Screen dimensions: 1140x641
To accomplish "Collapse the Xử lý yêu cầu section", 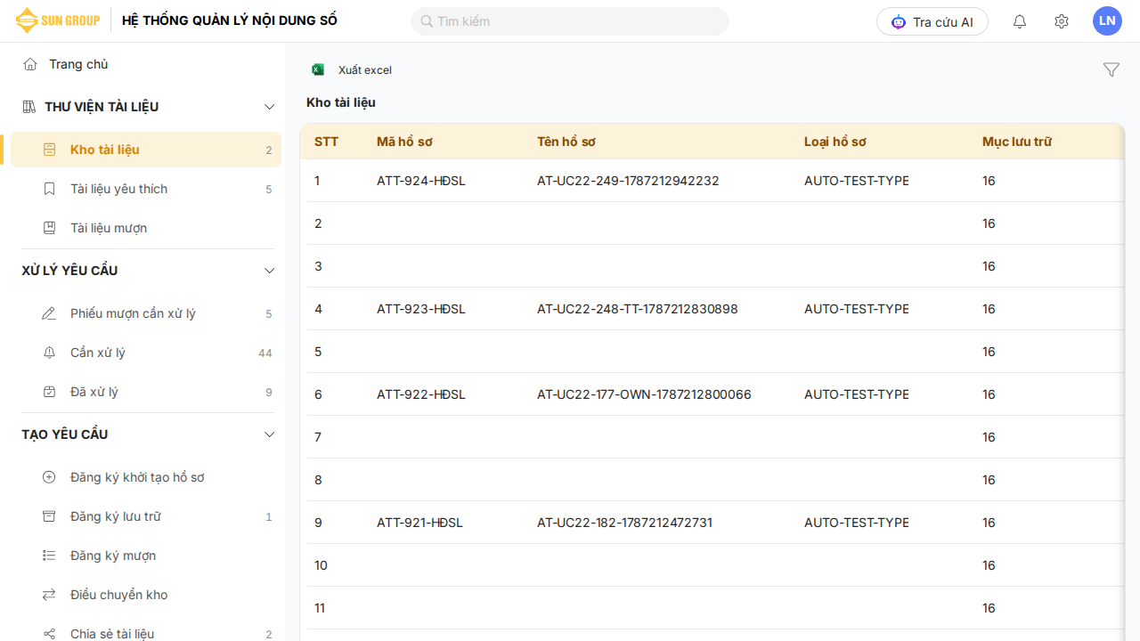I will [270, 271].
